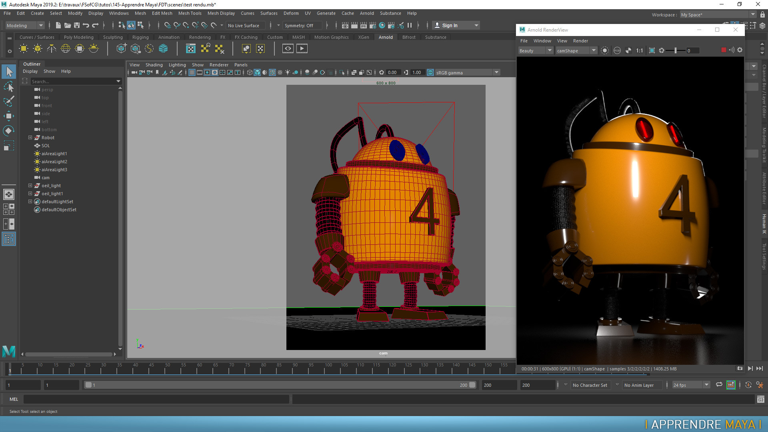Toggle smooth shade all in the viewport

(257, 72)
